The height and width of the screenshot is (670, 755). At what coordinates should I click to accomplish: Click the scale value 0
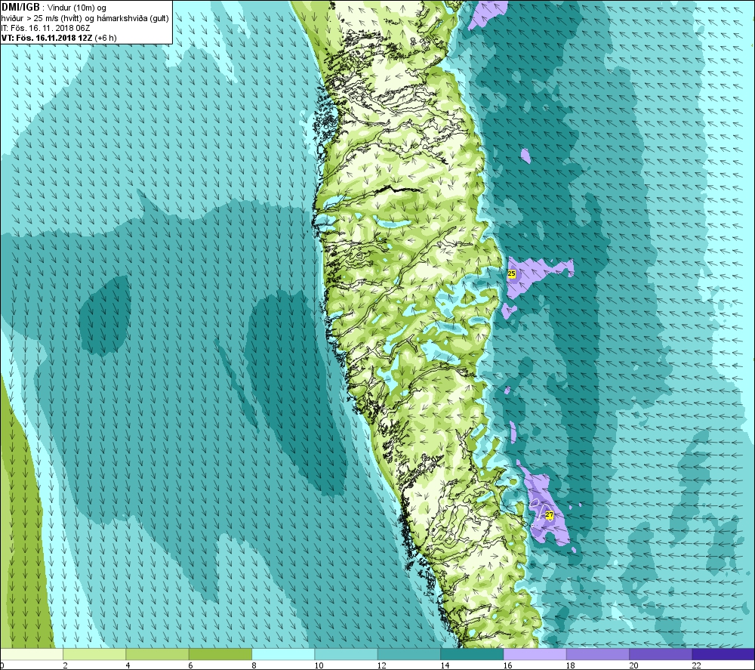(x=2, y=665)
